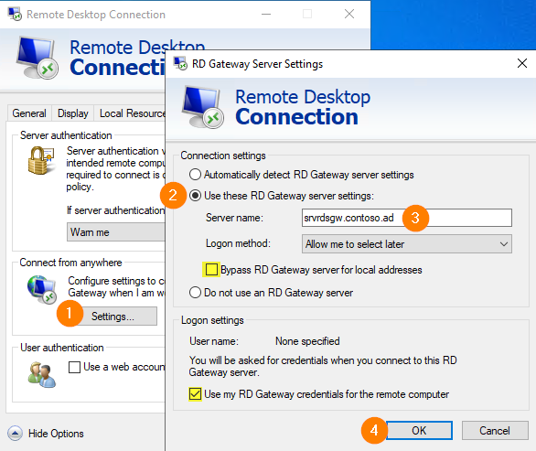Click the RD Gateway dialog title bar icon

(x=180, y=64)
